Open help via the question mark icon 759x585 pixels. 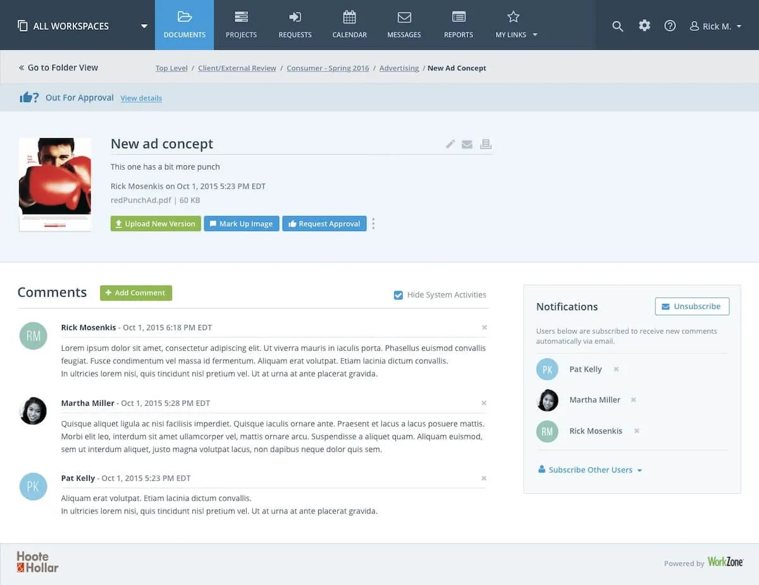coord(670,26)
